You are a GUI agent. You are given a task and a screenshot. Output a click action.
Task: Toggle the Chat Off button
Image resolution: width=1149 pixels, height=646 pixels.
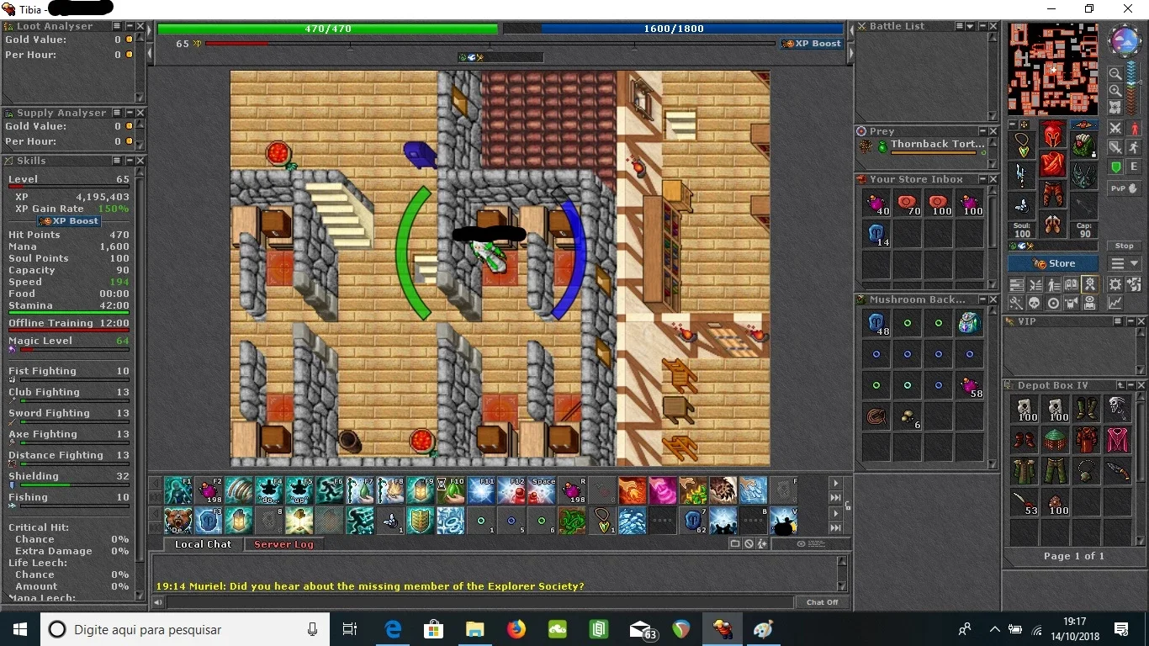[x=822, y=602]
